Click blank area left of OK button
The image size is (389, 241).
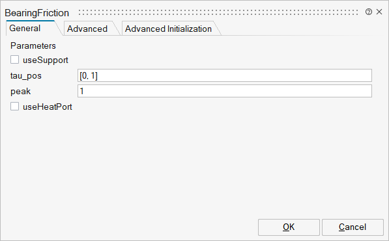point(129,227)
